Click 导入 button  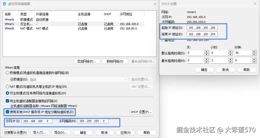(x=39, y=133)
